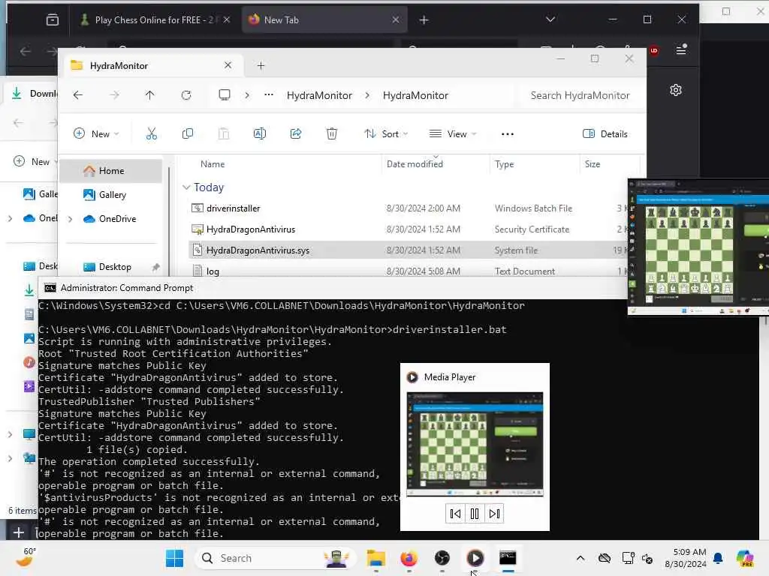Toggle the Details pane button

click(605, 133)
